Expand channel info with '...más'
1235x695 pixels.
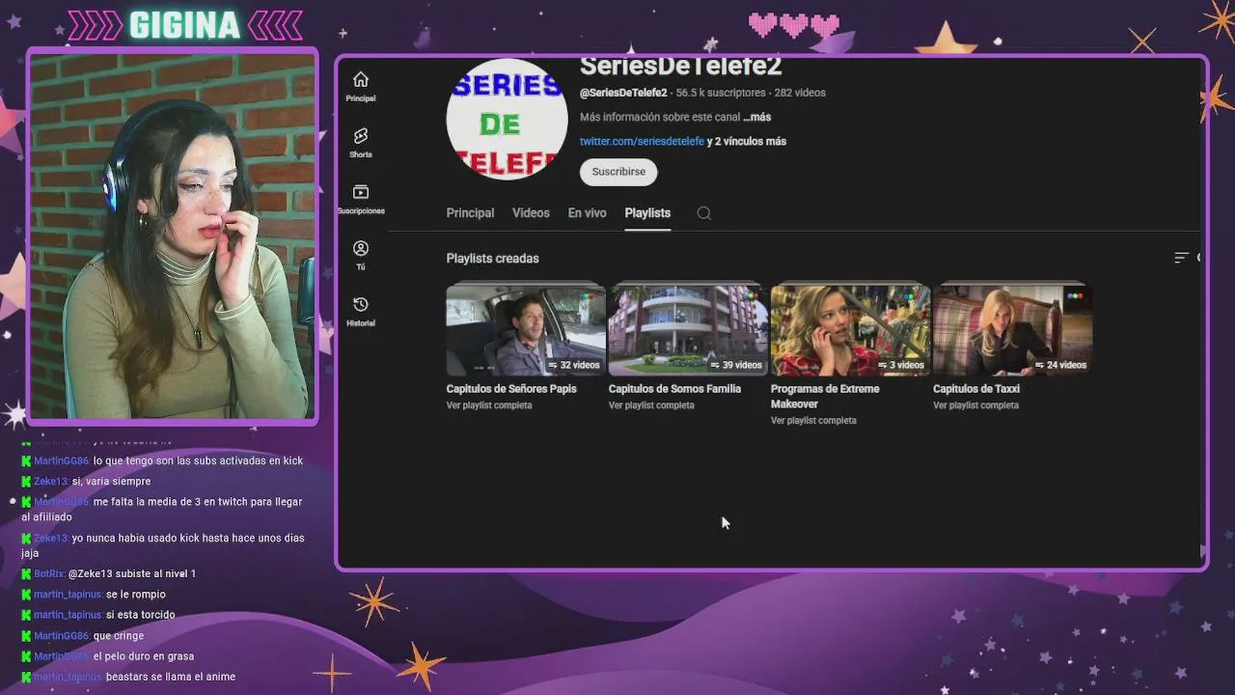[757, 117]
